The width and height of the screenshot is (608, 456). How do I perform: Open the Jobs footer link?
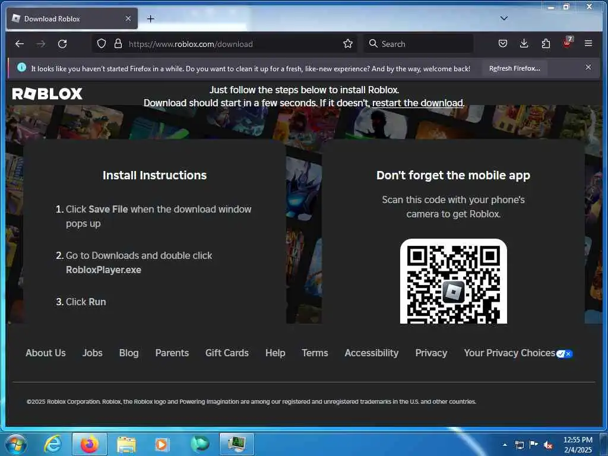92,353
